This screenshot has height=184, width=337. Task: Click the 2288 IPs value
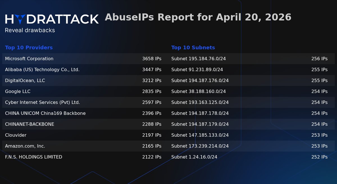pos(152,124)
